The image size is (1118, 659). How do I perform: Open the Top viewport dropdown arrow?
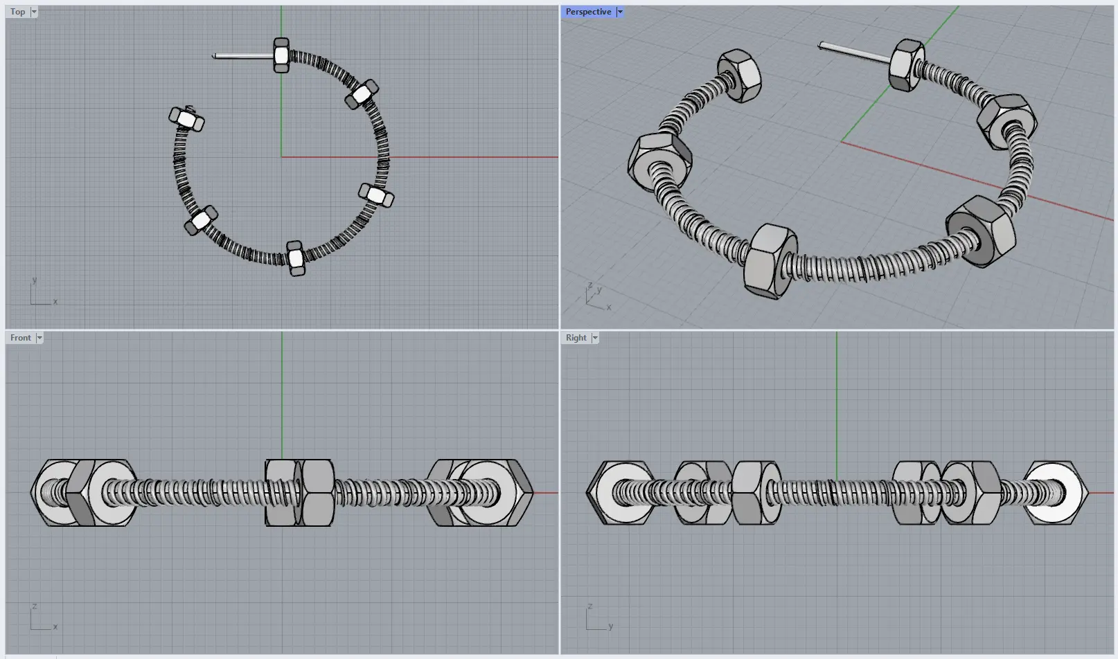click(34, 12)
